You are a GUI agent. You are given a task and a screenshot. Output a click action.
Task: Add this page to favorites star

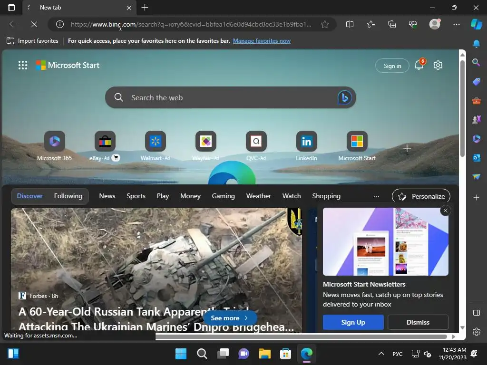pos(325,24)
